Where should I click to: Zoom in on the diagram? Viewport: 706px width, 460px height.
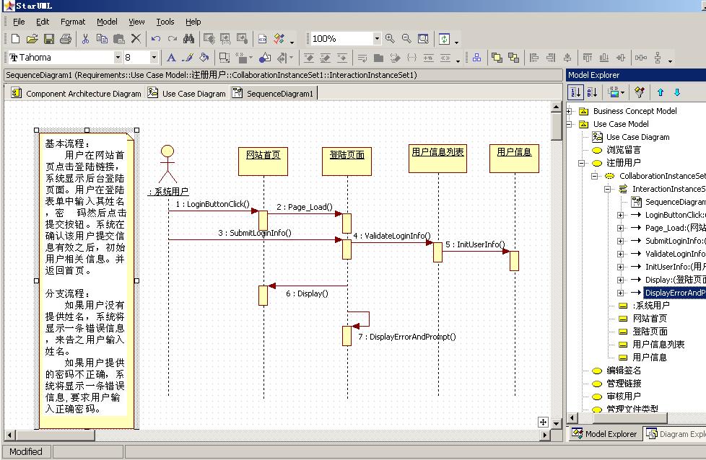pyautogui.click(x=390, y=38)
